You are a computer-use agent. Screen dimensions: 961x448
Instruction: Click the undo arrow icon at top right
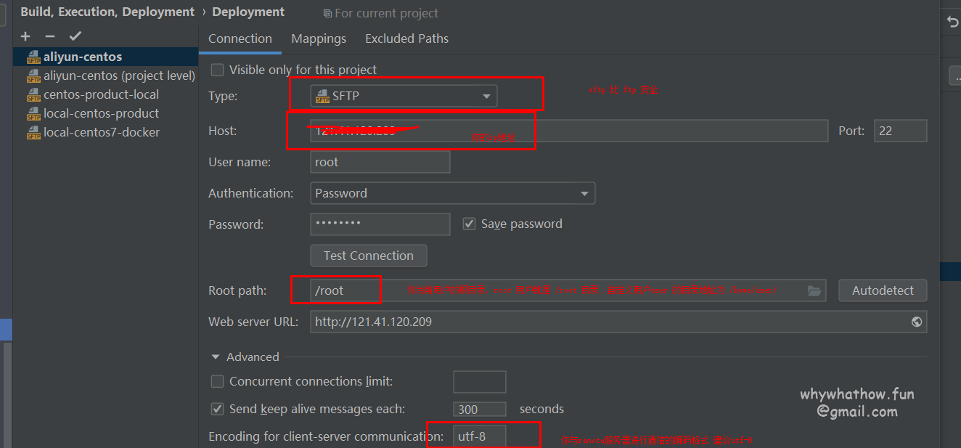pyautogui.click(x=952, y=23)
